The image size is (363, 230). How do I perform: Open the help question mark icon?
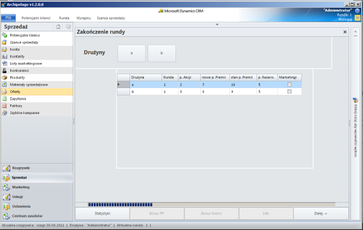357,11
